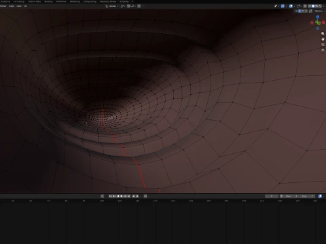Toggle auto keying record button
Viewport: 326px width, 244px height.
click(x=102, y=196)
